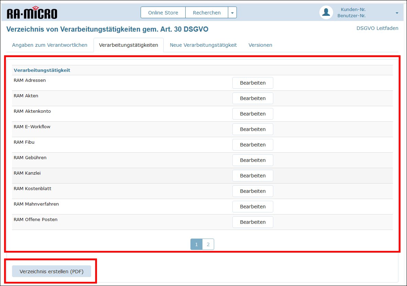Click Verzeichnis erstellen (PDF) button
Screen dimensions: 407x286
(x=52, y=271)
